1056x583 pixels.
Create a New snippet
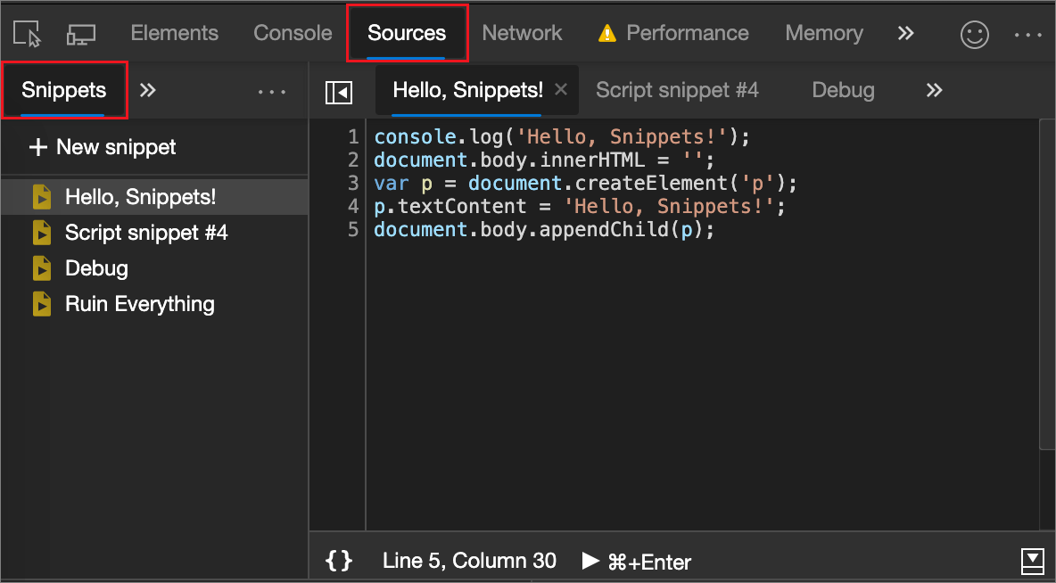(x=116, y=146)
